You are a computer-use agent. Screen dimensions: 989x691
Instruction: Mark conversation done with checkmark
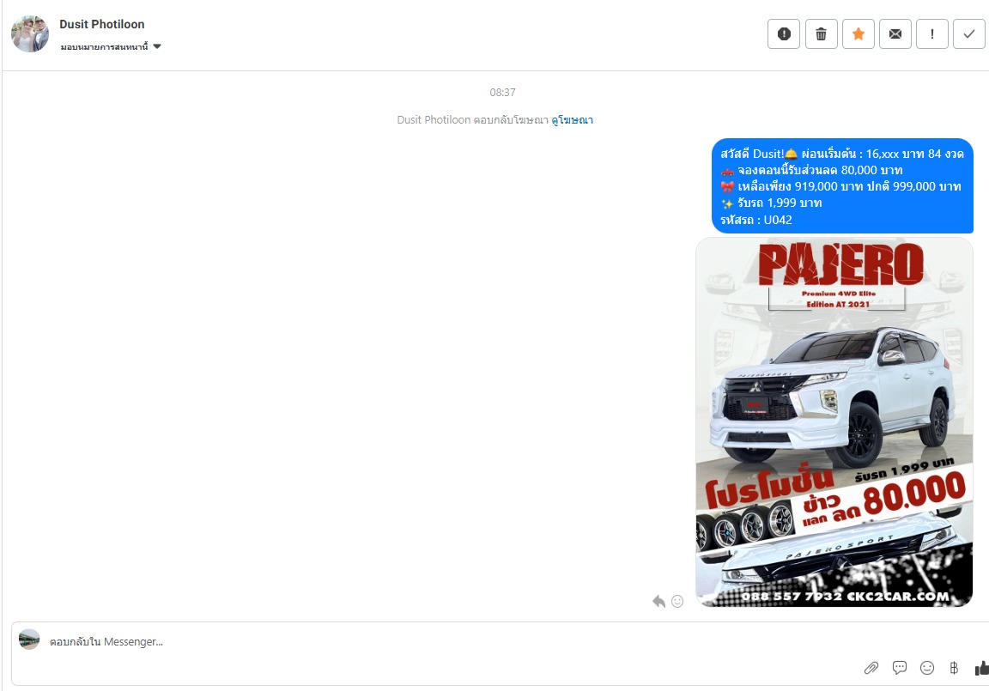point(968,34)
